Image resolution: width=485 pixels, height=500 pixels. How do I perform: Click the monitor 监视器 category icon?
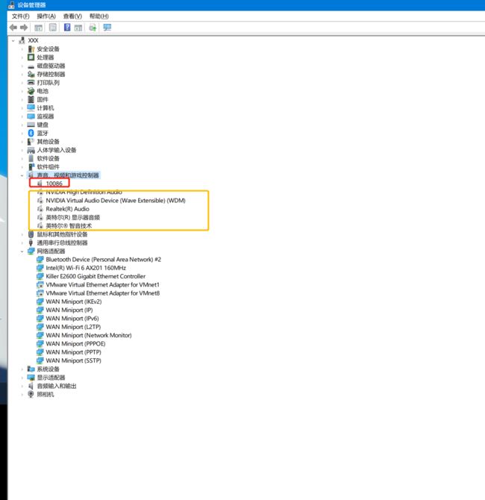pos(31,116)
